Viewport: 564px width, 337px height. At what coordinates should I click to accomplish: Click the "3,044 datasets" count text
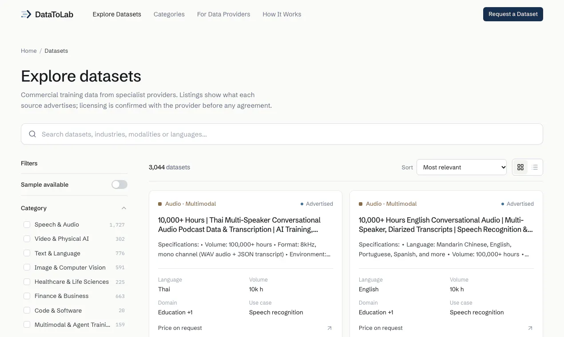pos(169,167)
